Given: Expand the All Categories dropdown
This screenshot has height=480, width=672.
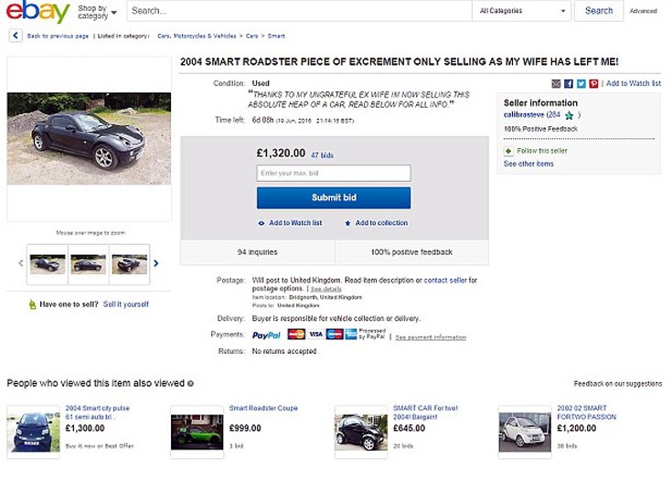Looking at the screenshot, I should 523,11.
